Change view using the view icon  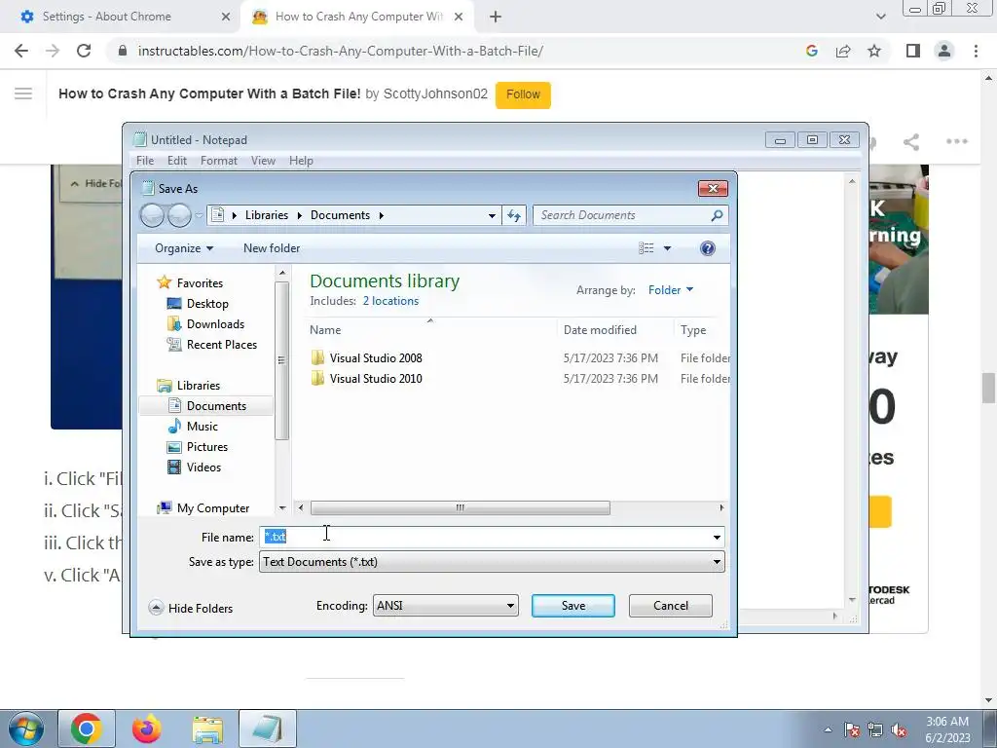coord(646,248)
